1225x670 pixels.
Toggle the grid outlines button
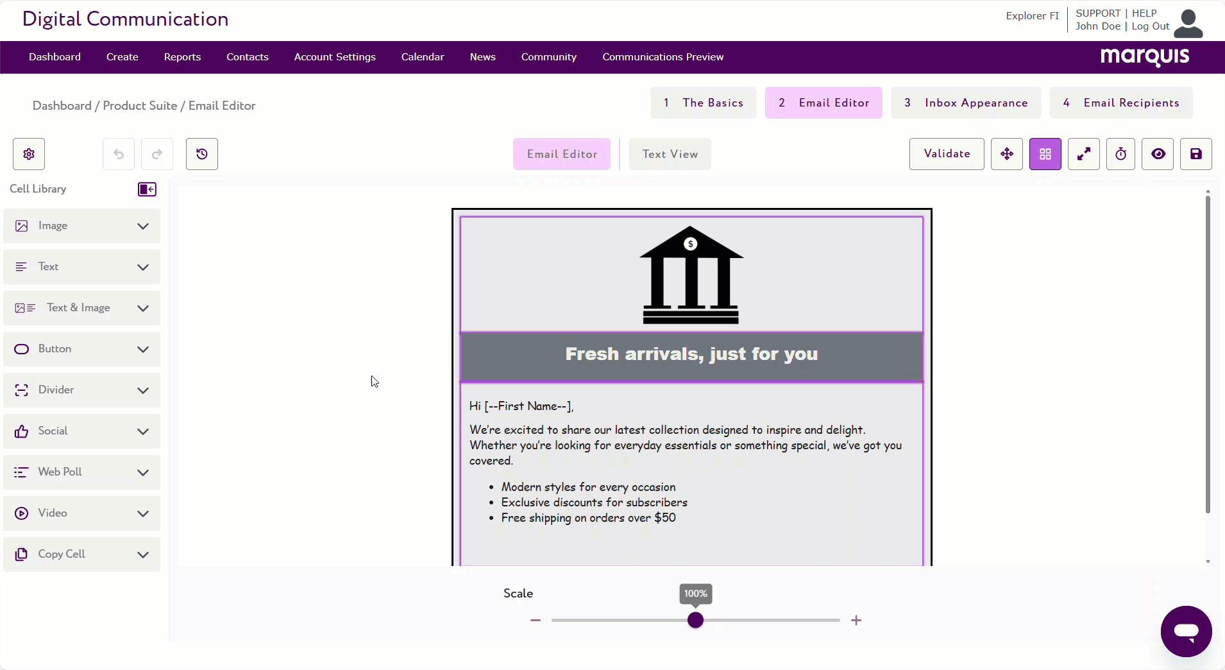pyautogui.click(x=1045, y=154)
